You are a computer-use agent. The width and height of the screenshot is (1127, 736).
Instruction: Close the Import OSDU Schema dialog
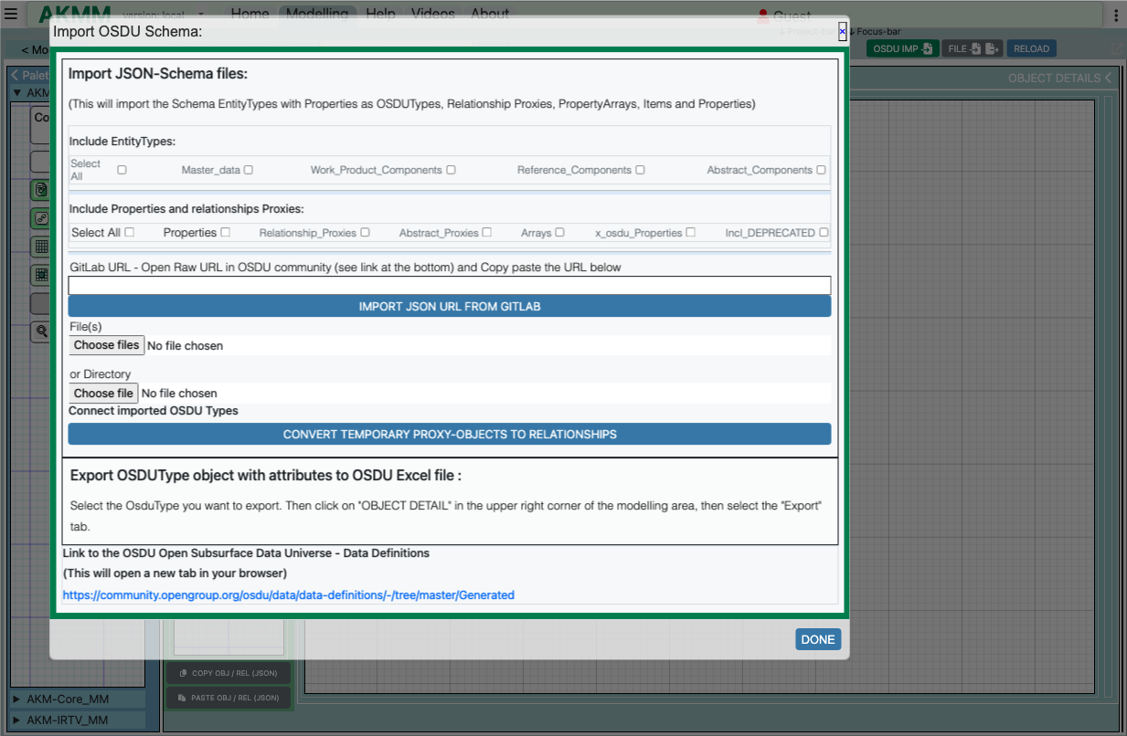click(842, 31)
